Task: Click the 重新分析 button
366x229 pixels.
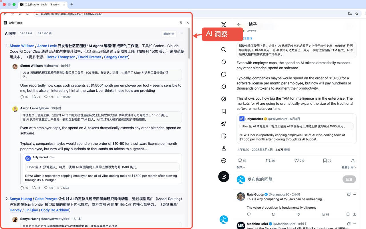Action: [169, 34]
